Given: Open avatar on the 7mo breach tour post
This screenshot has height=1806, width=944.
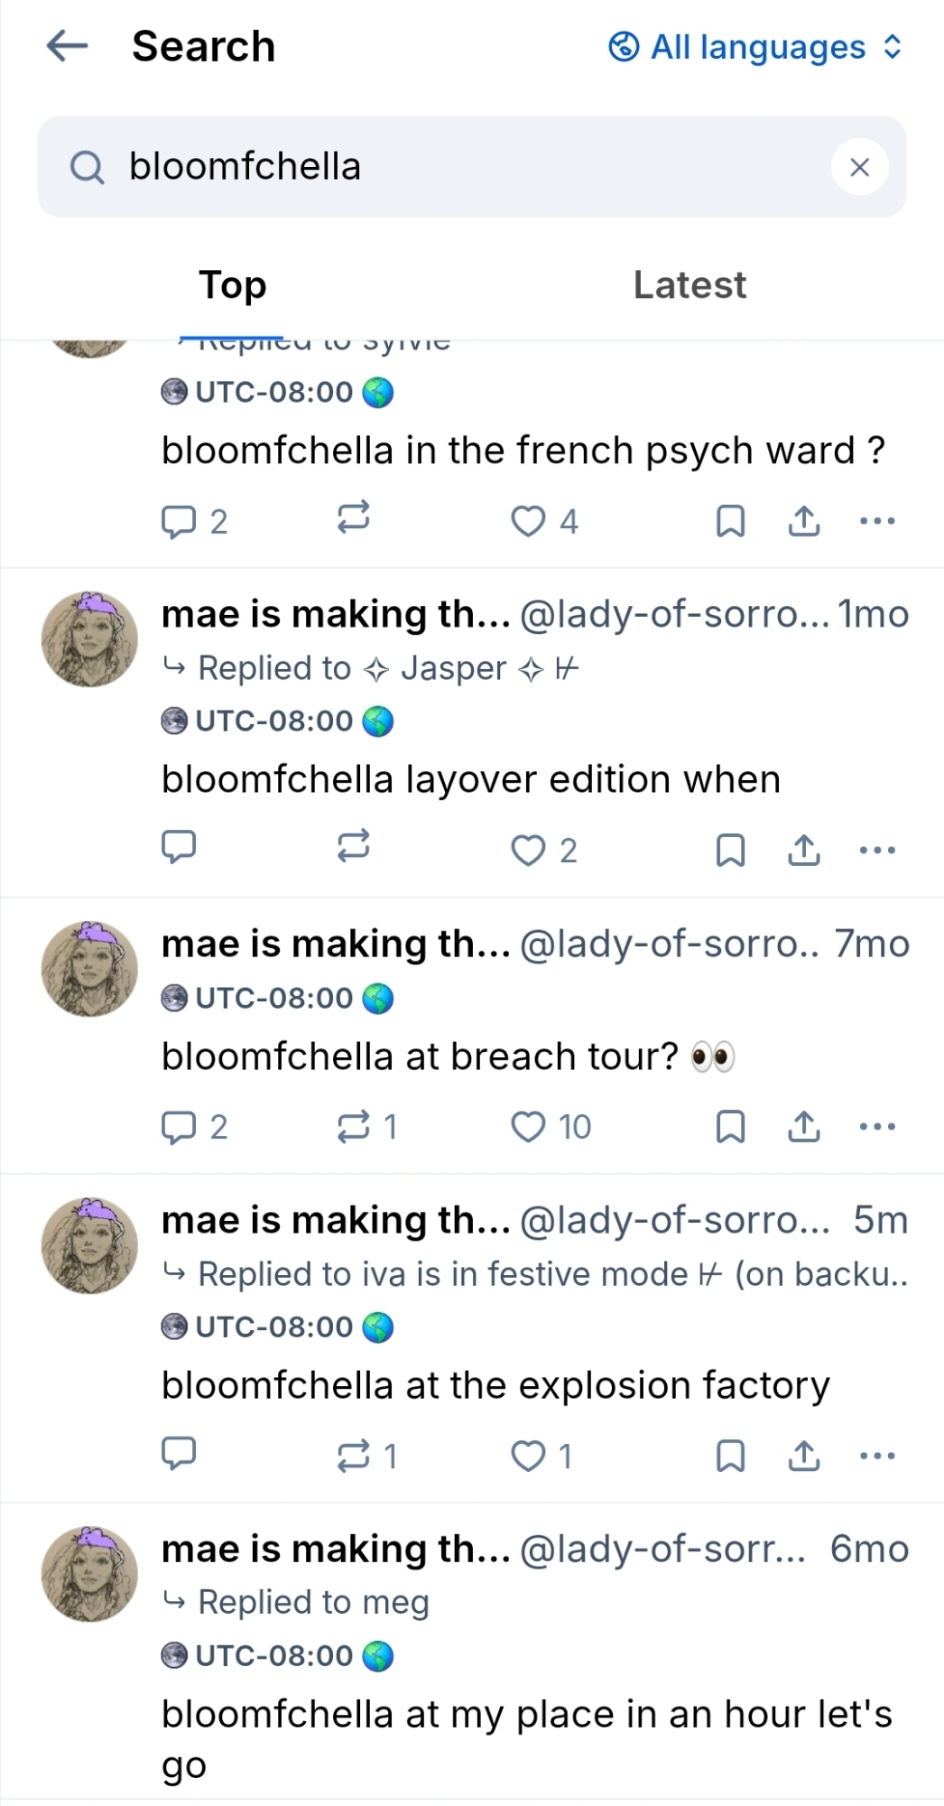Looking at the screenshot, I should (x=89, y=969).
